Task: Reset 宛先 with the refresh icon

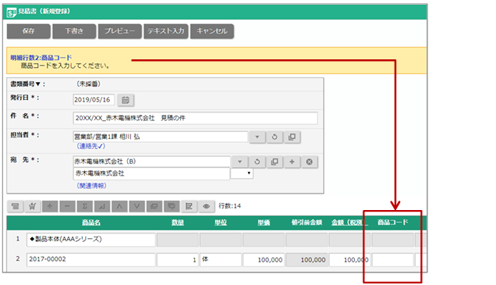Action: 257,162
